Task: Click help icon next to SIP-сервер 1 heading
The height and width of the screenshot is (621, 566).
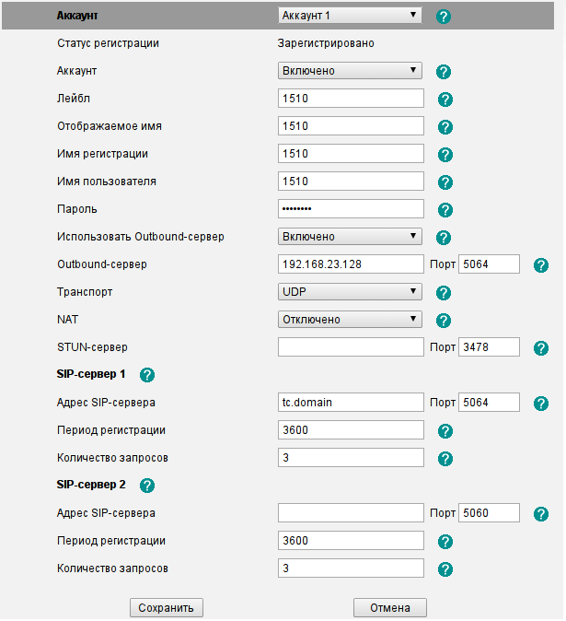Action: coord(147,375)
